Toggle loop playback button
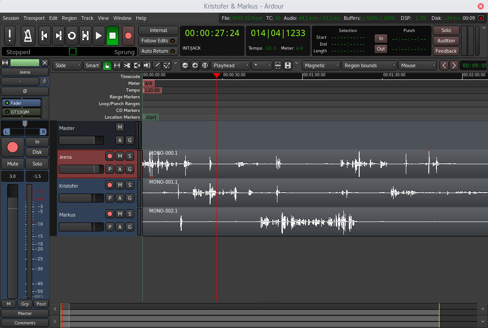This screenshot has height=328, width=488. [71, 36]
